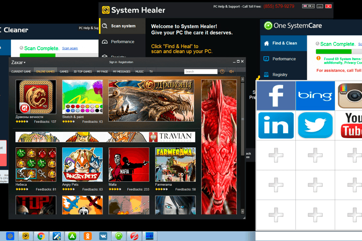Screen dimensions: 362x241
Task: Switch to MUSIC tab in Zaxar
Action: (x=140, y=71)
